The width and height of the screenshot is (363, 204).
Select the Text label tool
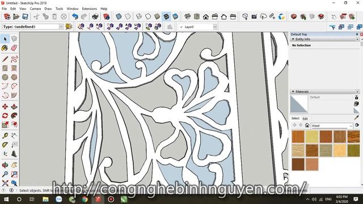[x=14, y=145]
